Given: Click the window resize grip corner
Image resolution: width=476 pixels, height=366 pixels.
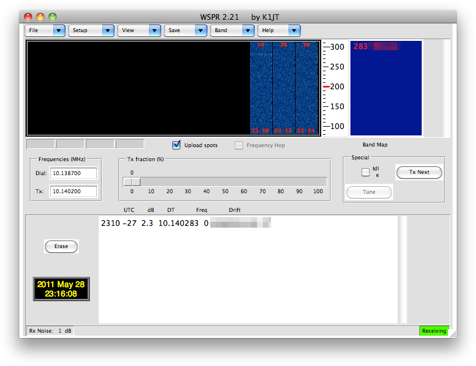Looking at the screenshot, I should pyautogui.click(x=453, y=334).
